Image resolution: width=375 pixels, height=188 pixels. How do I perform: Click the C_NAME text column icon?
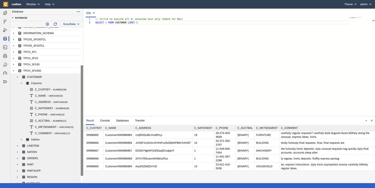31,96
